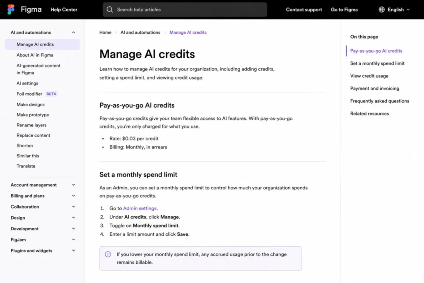The width and height of the screenshot is (424, 283).
Task: Click the Search help articles field
Action: tap(185, 10)
